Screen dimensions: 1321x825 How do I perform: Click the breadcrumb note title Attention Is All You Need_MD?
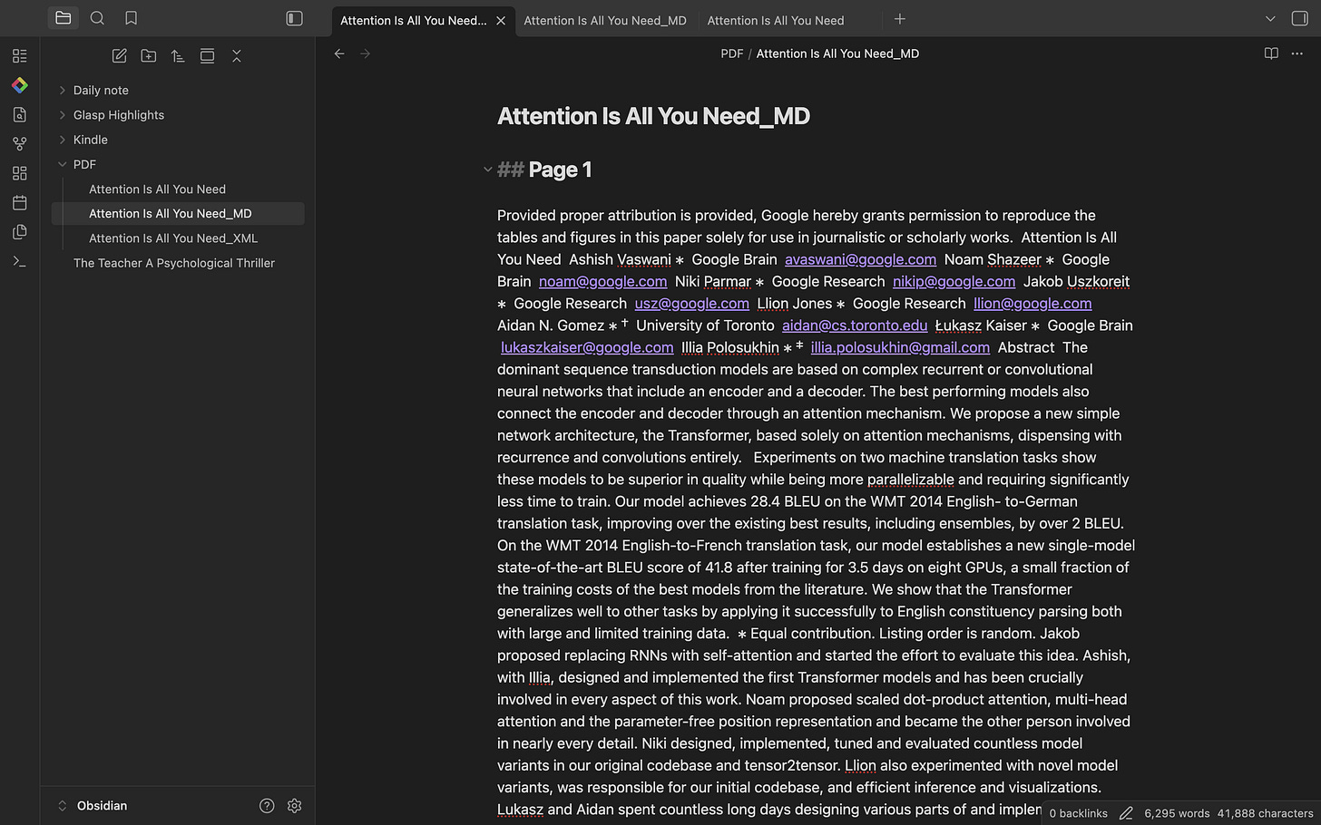837,53
